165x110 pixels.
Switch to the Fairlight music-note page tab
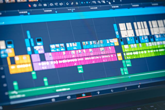(x=126, y=89)
